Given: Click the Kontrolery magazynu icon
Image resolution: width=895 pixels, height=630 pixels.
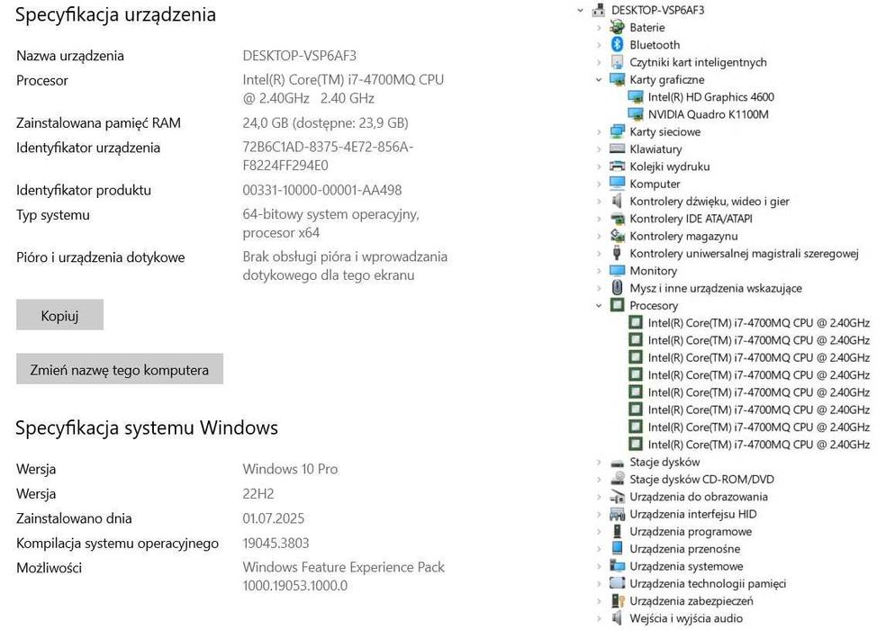Looking at the screenshot, I should pyautogui.click(x=617, y=236).
